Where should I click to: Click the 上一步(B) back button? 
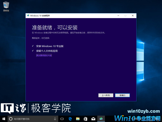tap(106, 95)
